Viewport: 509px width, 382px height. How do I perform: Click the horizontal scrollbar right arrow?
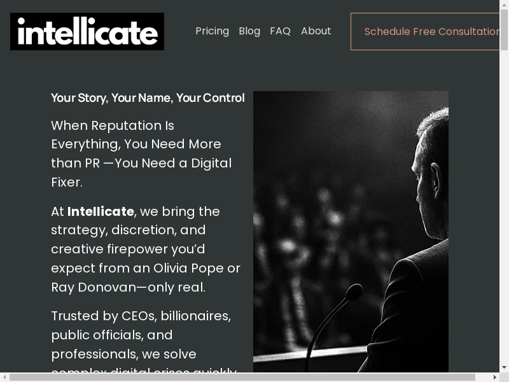(x=494, y=377)
